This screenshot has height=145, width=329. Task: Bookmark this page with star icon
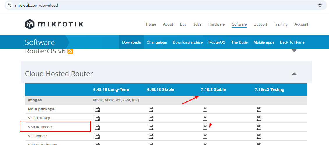[x=320, y=5]
